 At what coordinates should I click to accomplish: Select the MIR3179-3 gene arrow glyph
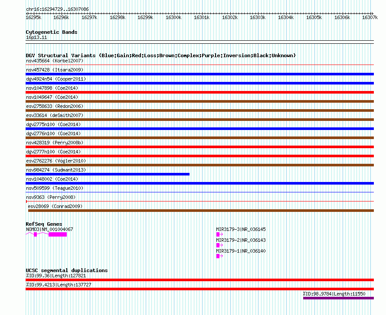[x=219, y=234]
